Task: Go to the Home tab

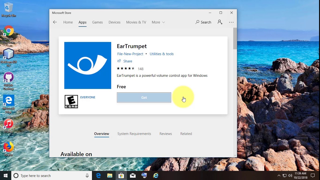Action: point(68,22)
